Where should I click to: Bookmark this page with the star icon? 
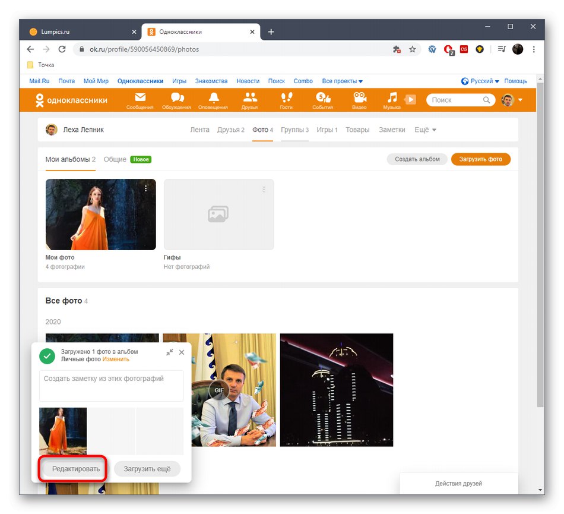pyautogui.click(x=413, y=49)
